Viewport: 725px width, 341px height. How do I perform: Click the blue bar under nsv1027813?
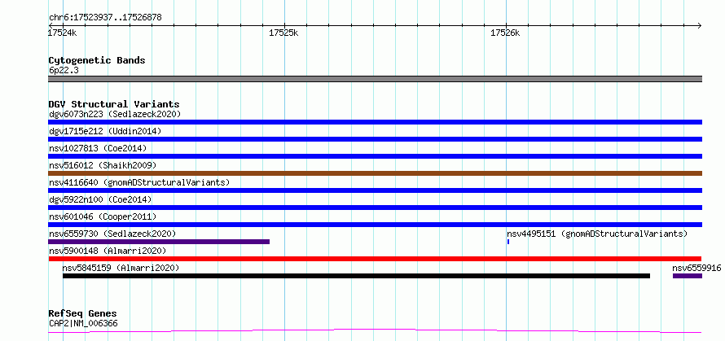click(x=375, y=156)
